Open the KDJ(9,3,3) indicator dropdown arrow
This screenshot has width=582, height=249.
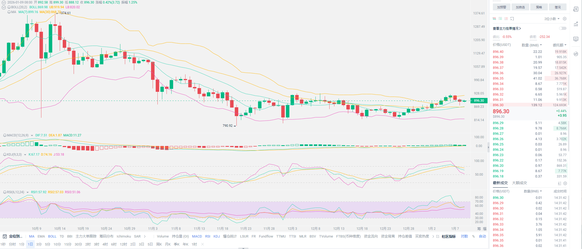(25, 155)
